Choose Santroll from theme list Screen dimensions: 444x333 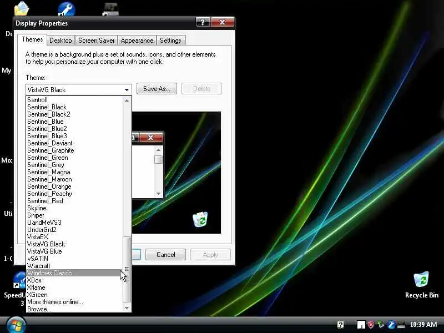point(75,100)
